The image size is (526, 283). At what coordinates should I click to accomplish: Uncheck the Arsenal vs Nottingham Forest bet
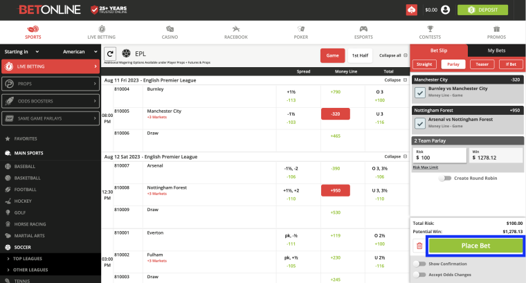[x=420, y=123]
